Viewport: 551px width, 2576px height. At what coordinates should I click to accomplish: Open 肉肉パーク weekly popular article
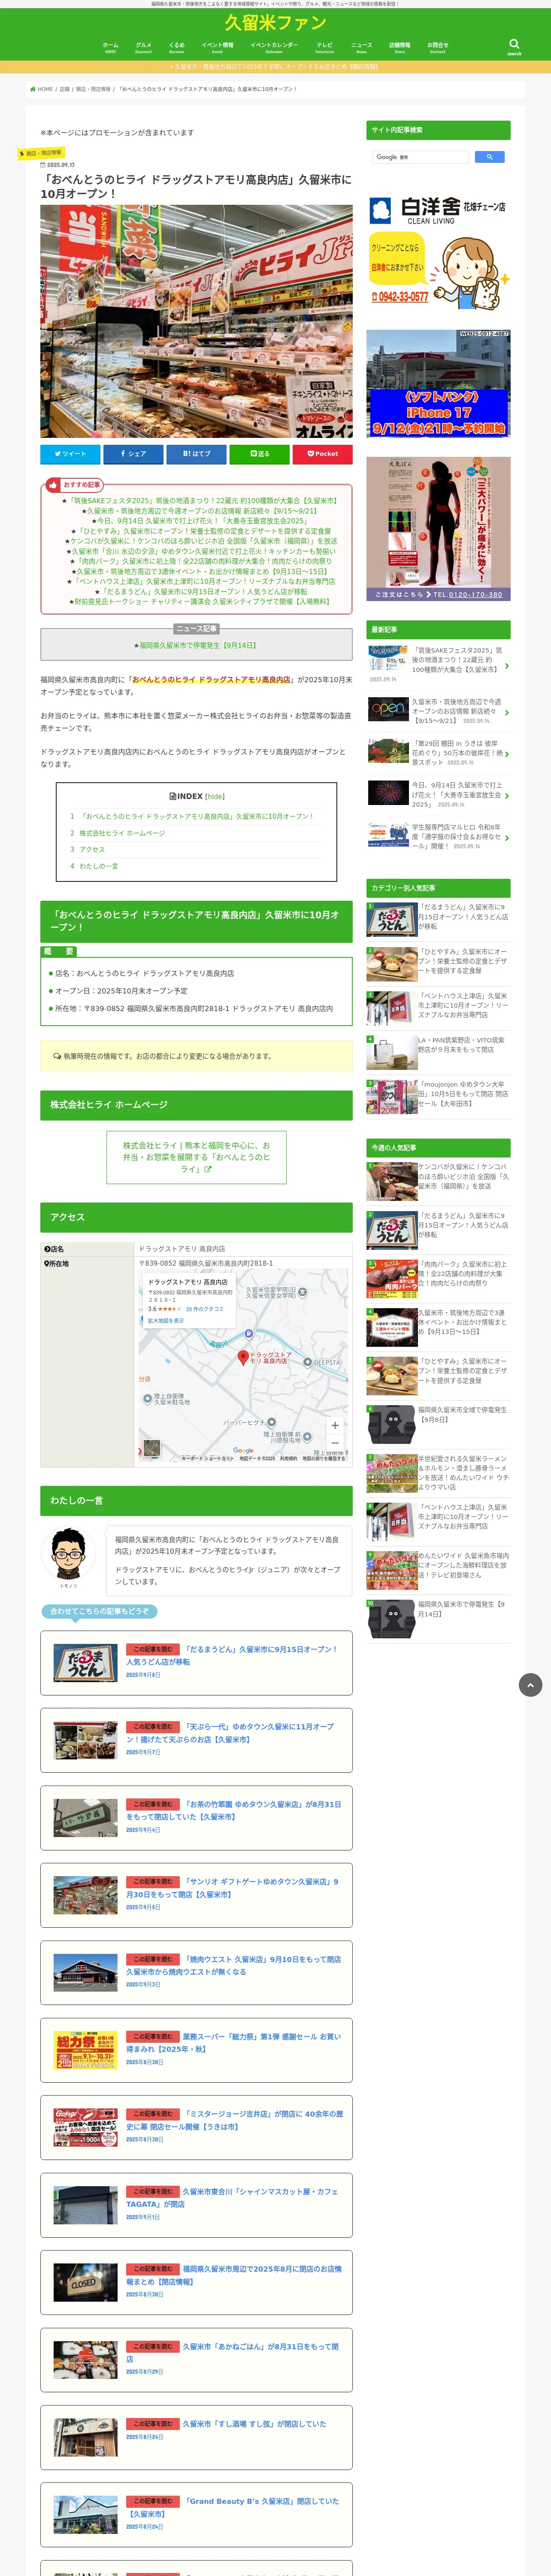pyautogui.click(x=438, y=1278)
